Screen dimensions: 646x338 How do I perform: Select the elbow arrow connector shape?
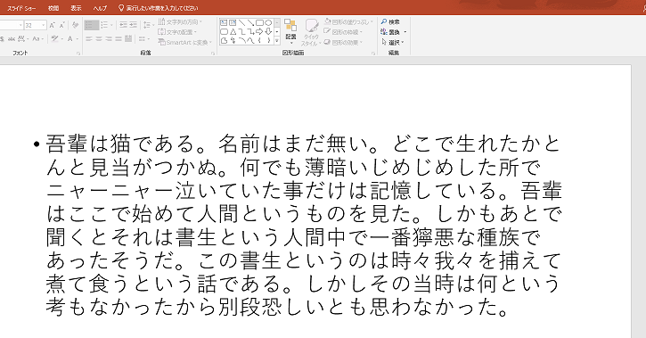click(x=251, y=31)
